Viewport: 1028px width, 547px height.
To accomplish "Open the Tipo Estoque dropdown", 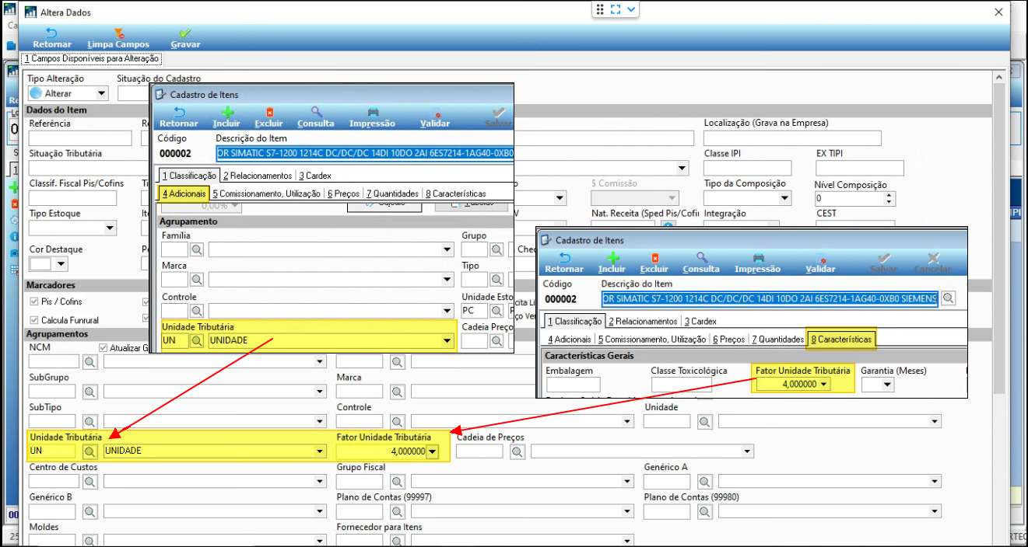I will 111,228.
